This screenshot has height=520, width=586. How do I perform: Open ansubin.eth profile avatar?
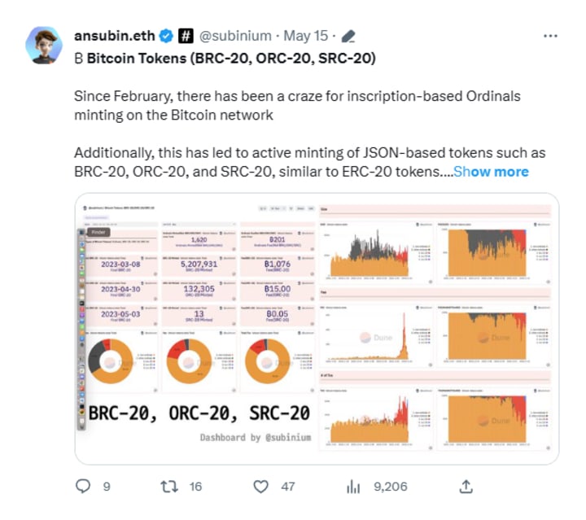[44, 45]
